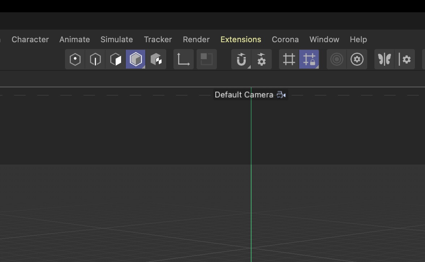Click the camera icon beside Default Camera
425x262 pixels.
click(x=281, y=95)
